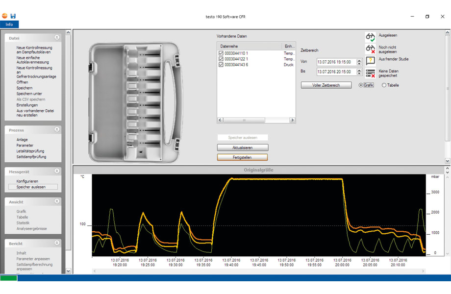451x294 pixels.
Task: Click the application logo icon
Action: tap(4, 15)
